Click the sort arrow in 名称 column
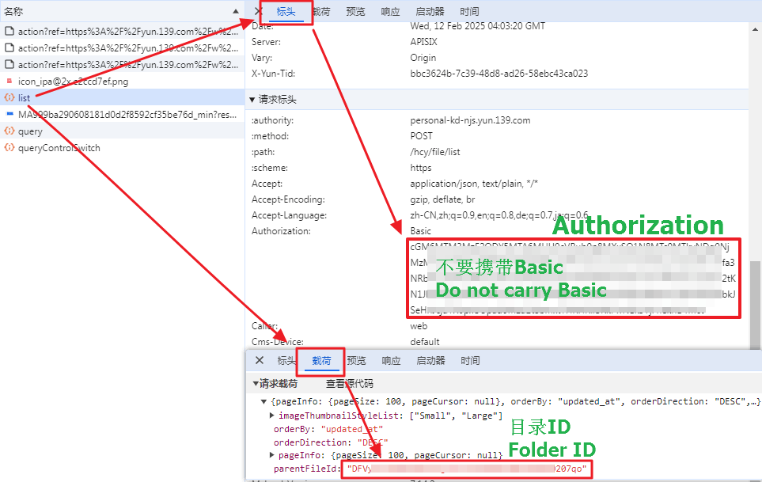 click(236, 11)
